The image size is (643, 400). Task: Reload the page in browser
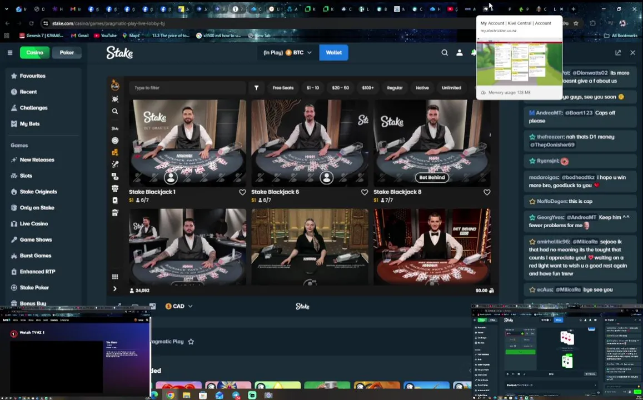[31, 23]
